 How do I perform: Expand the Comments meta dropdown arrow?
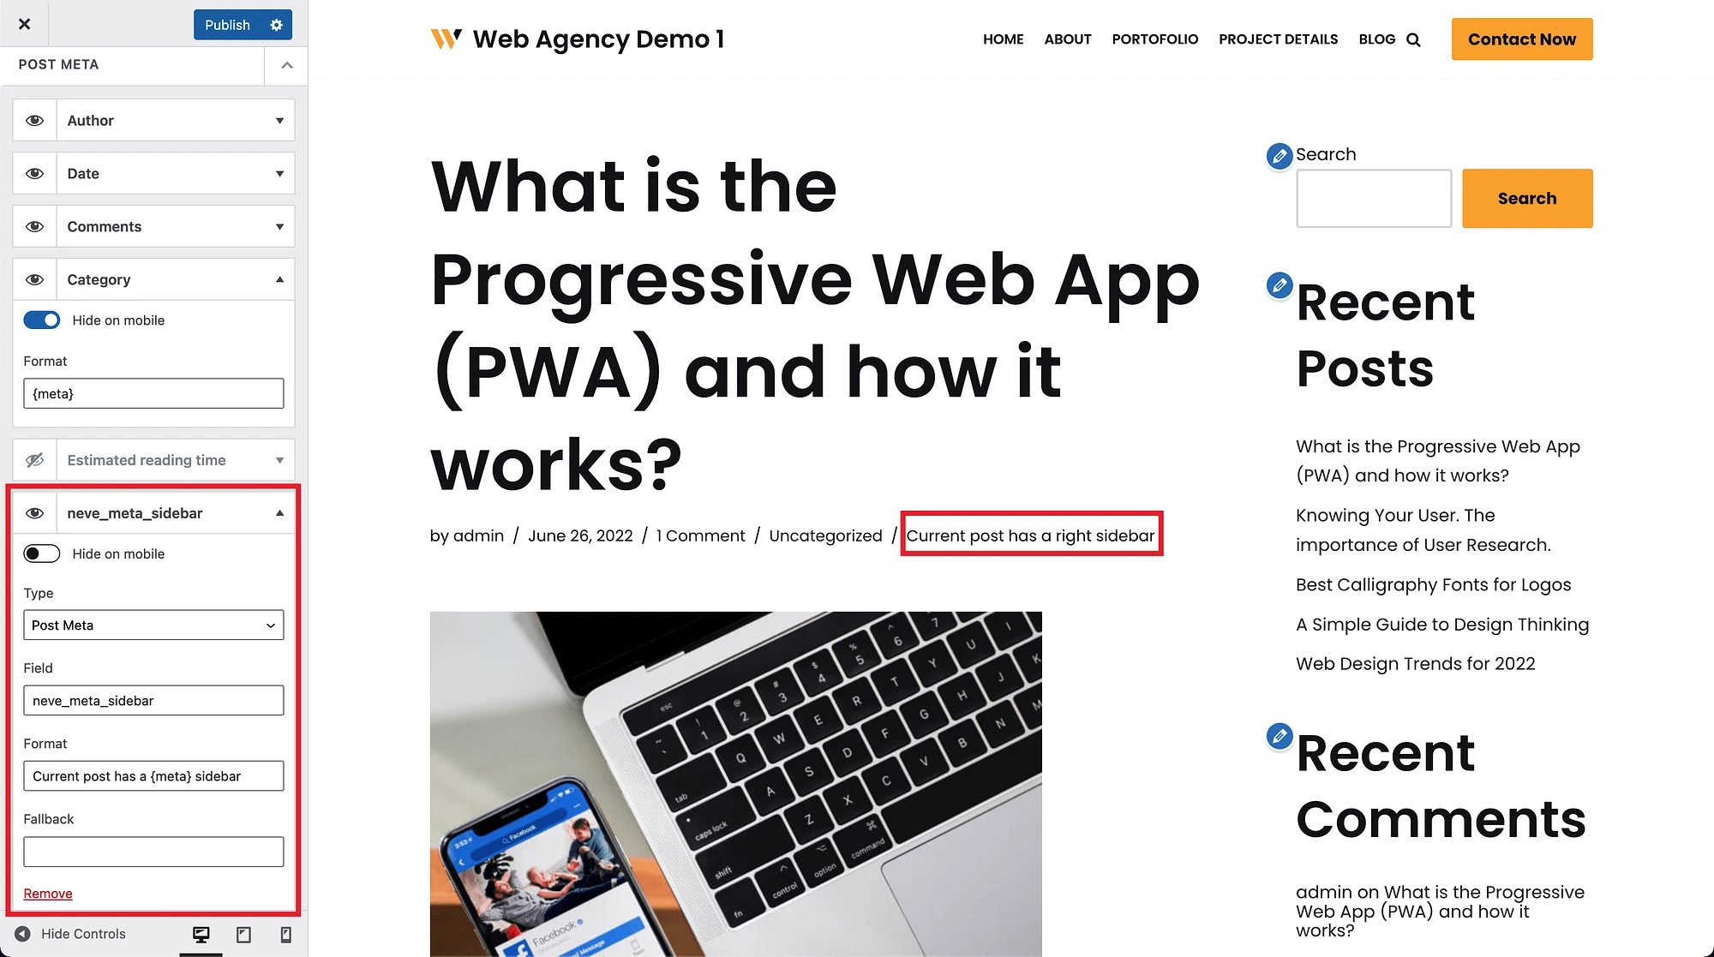pyautogui.click(x=279, y=226)
